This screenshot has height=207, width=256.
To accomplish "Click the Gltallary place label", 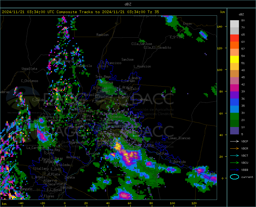I will point(41,169).
